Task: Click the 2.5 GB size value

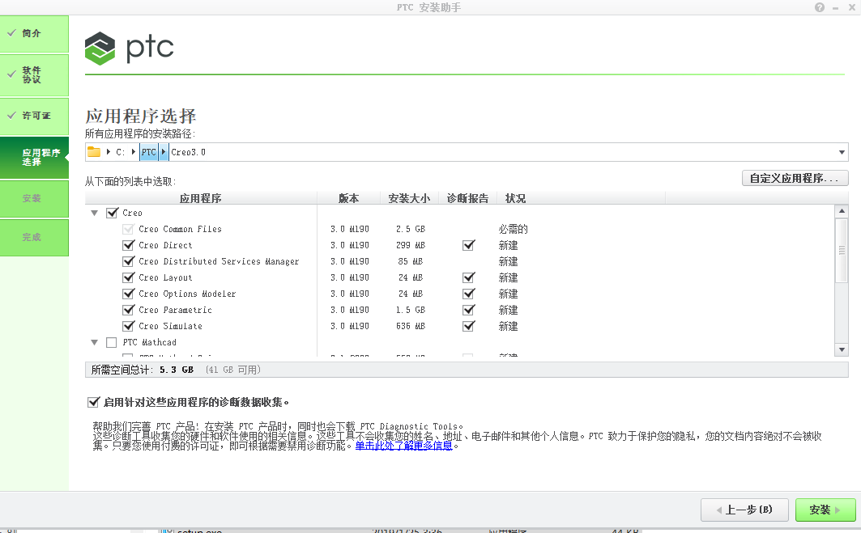Action: (x=411, y=229)
